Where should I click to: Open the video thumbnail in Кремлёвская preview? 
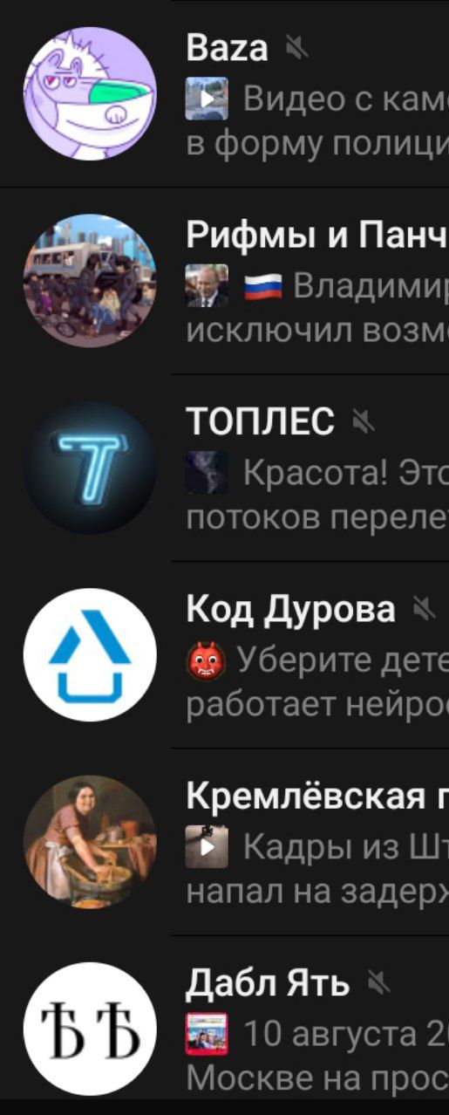click(x=207, y=847)
